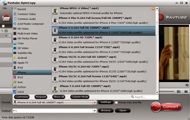Click the Output path input field

point(53,111)
